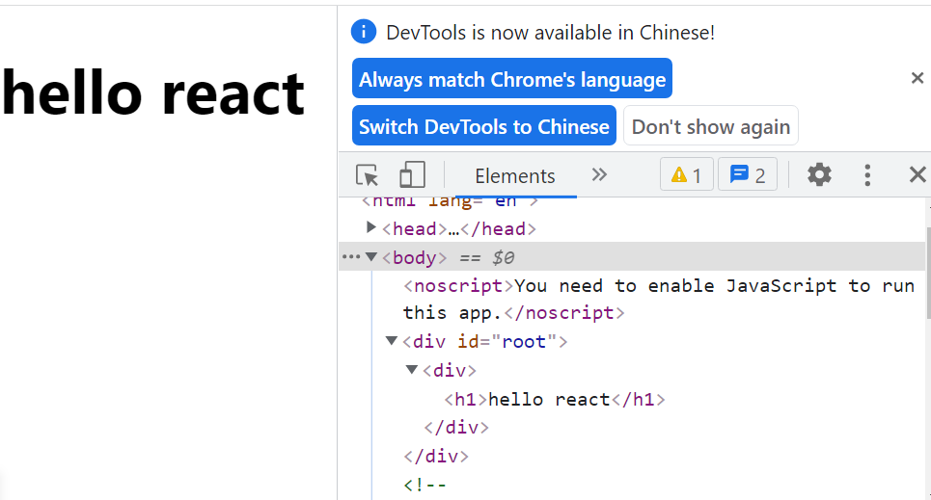Select the noscript element line
This screenshot has height=500, width=931.
point(659,299)
